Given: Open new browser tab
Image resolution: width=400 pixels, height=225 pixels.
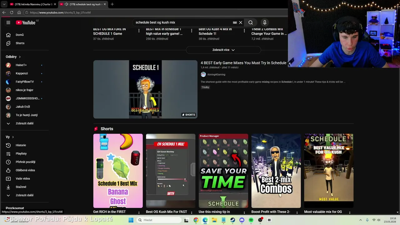Looking at the screenshot, I should pos(112,4).
